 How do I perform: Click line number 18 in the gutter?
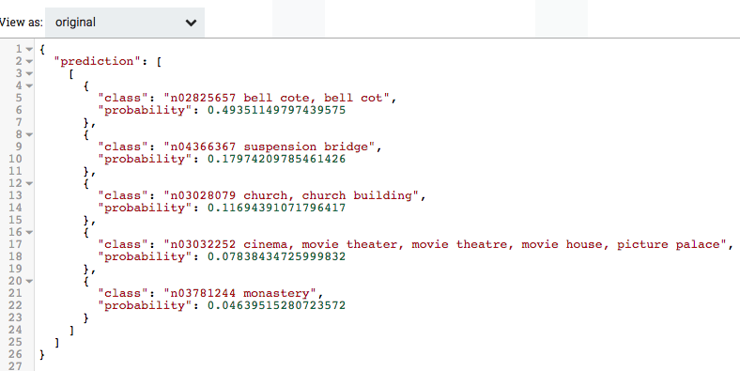click(x=15, y=256)
